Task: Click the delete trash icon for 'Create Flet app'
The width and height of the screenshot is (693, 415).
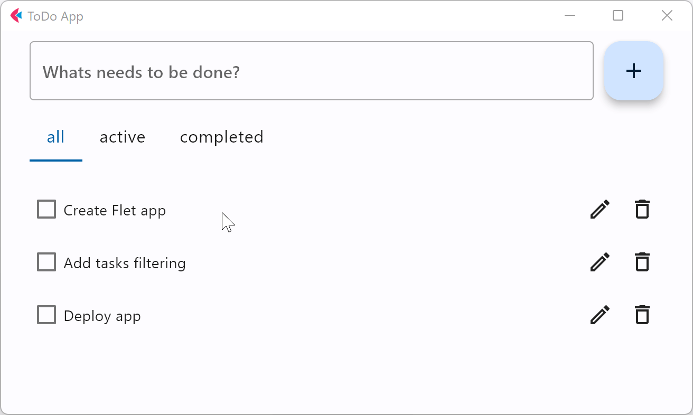Action: click(642, 209)
